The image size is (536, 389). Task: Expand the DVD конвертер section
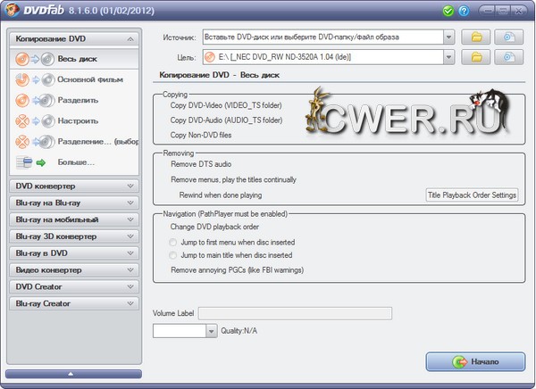(x=74, y=186)
